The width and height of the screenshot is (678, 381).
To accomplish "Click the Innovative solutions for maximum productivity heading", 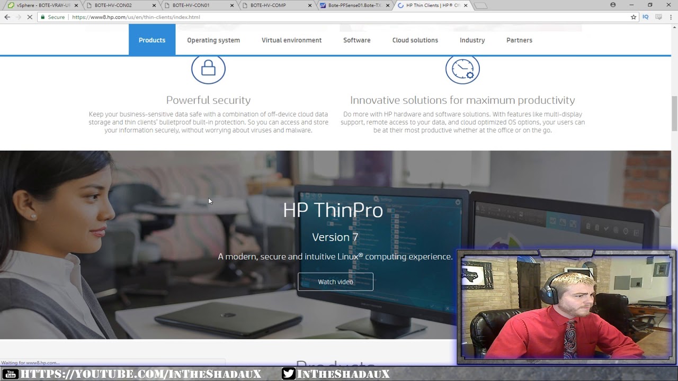I will pos(462,100).
